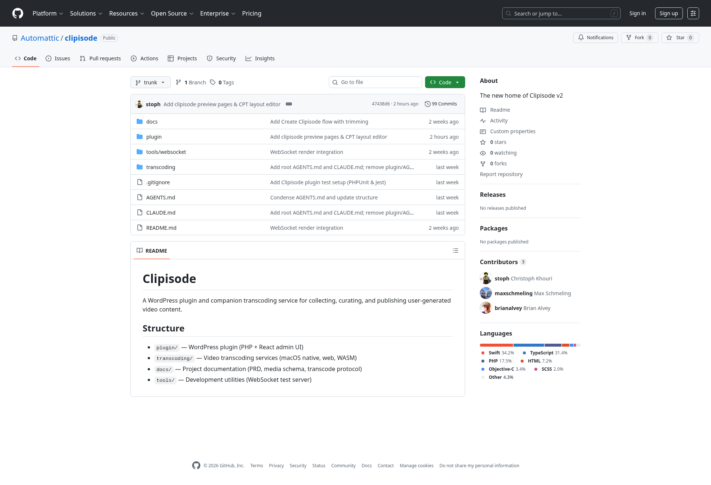Open the 99 Commits history
This screenshot has height=485, width=711.
(x=441, y=104)
